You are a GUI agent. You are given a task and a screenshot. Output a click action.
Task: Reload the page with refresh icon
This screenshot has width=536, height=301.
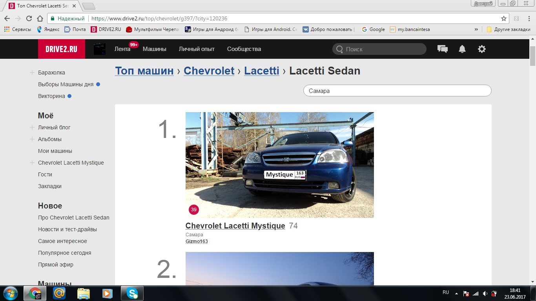point(29,18)
